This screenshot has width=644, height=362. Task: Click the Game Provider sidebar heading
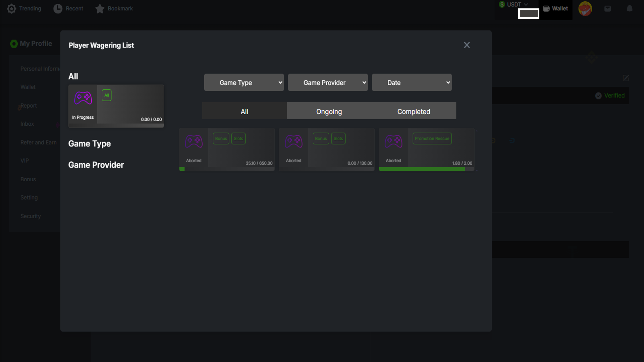96,165
